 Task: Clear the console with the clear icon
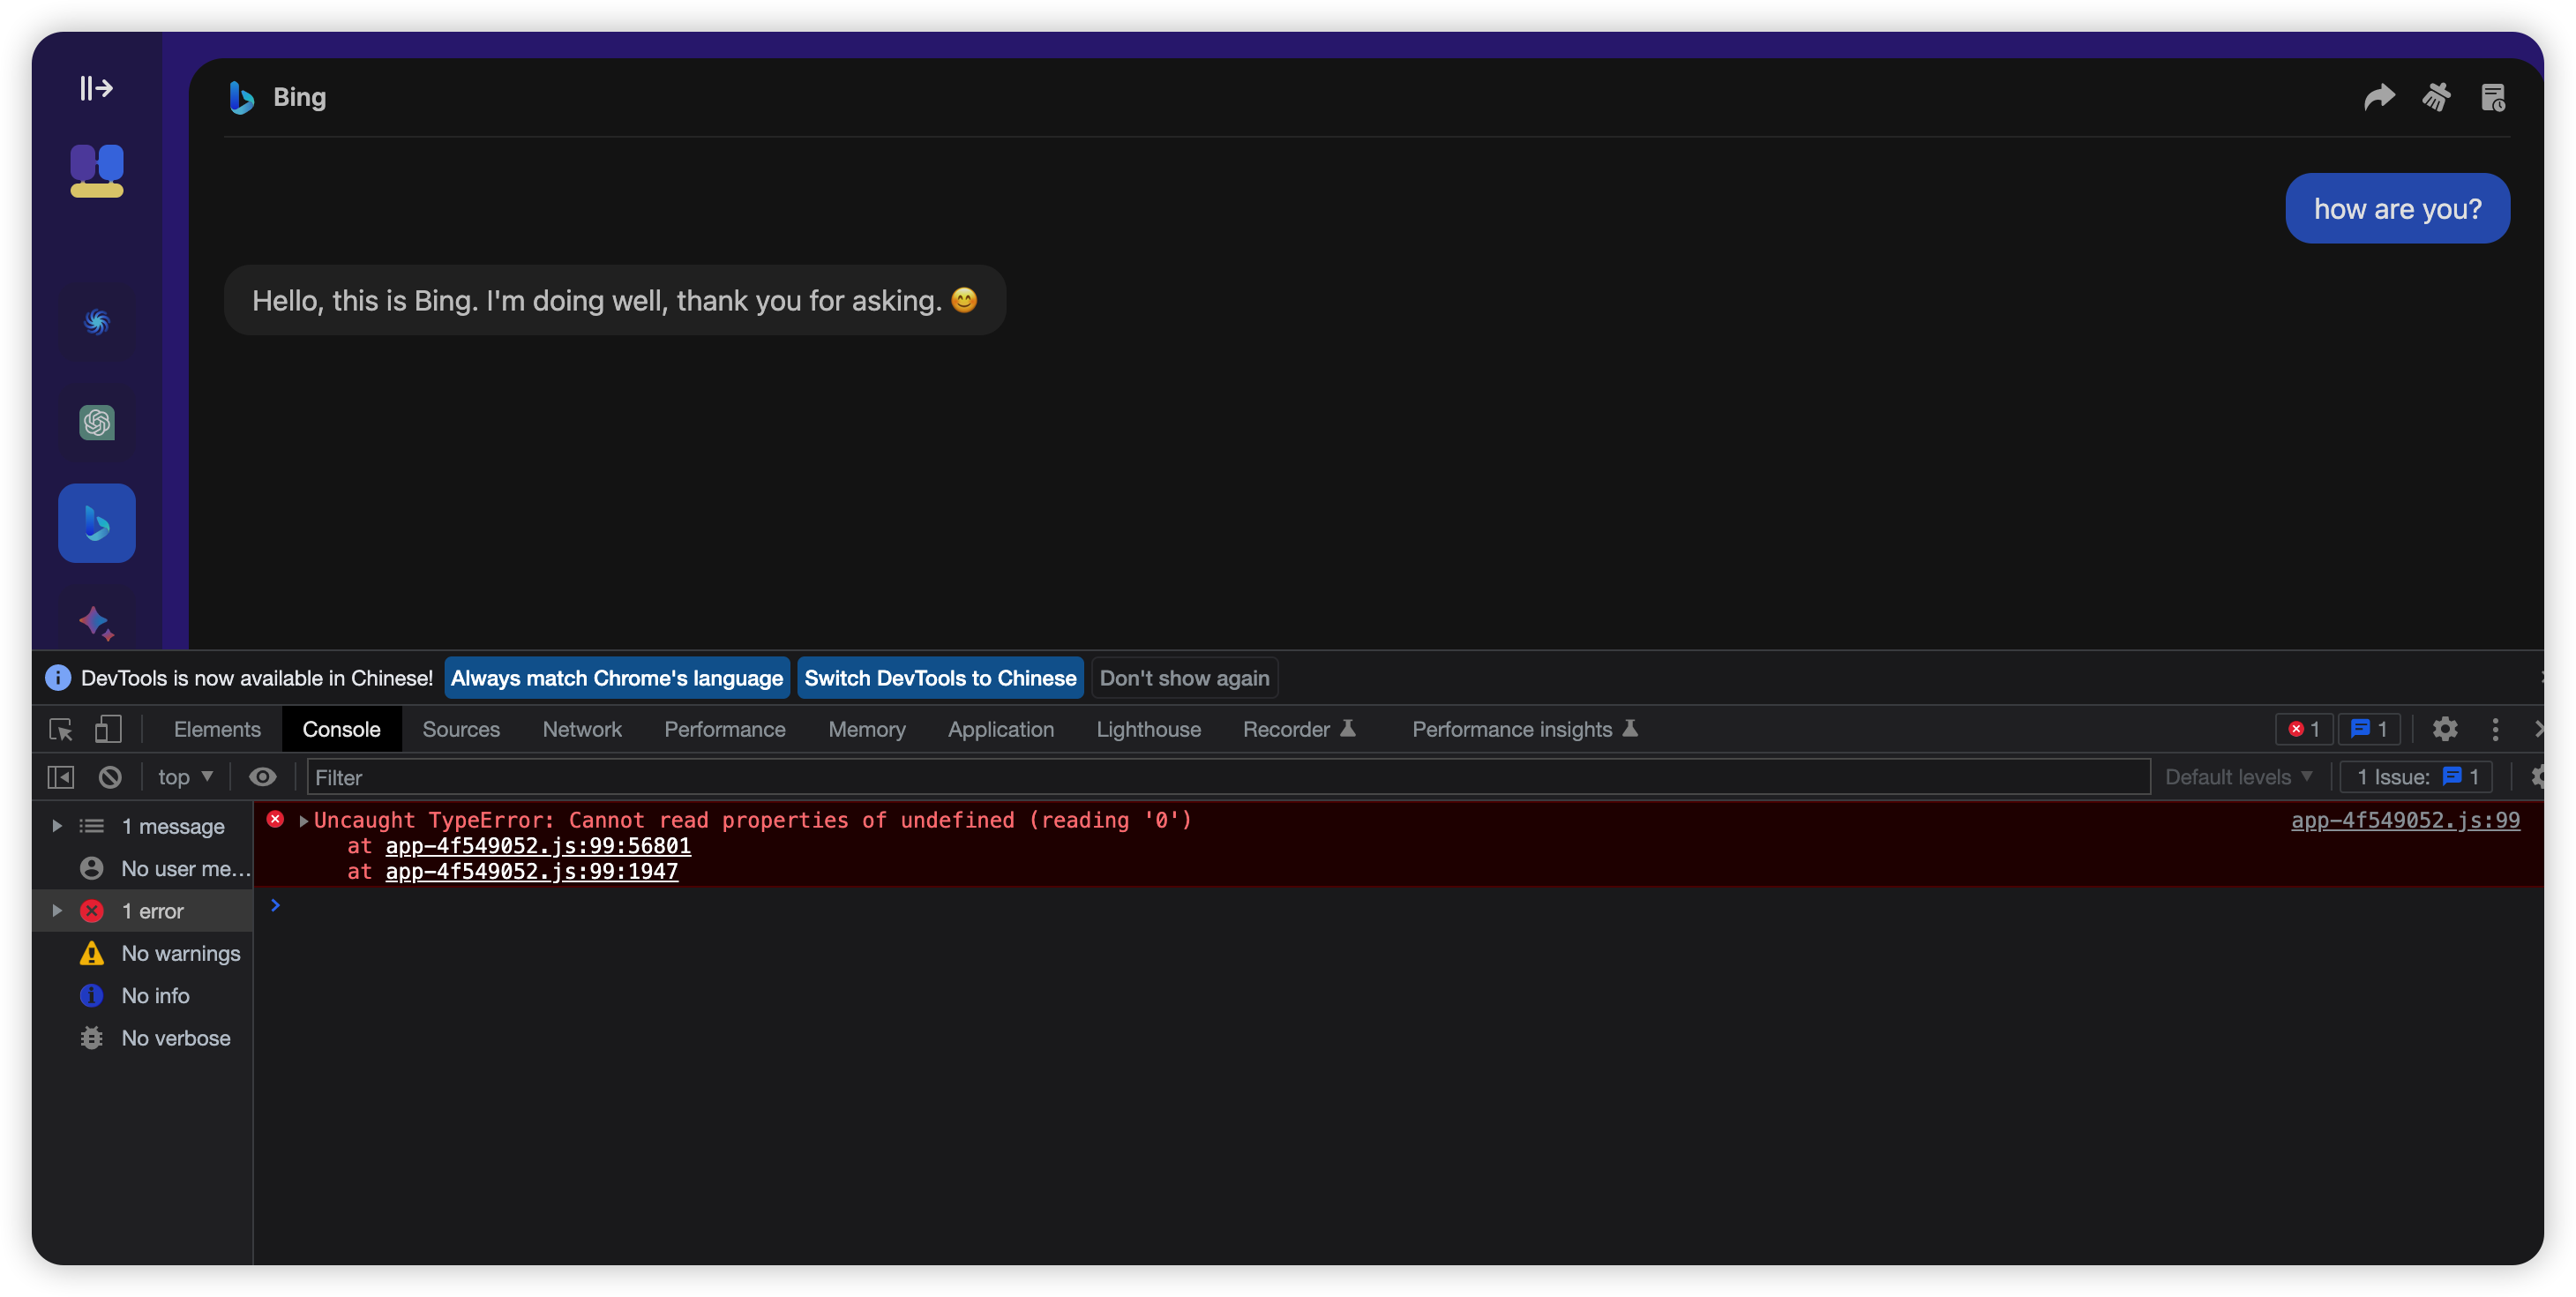coord(110,776)
